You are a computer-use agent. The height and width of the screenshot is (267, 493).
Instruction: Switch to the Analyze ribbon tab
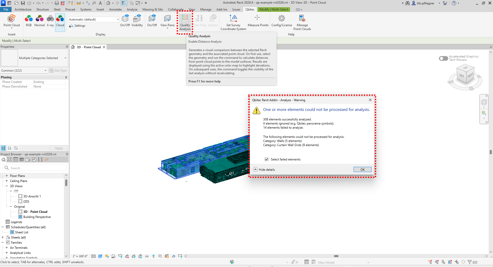click(x=132, y=9)
